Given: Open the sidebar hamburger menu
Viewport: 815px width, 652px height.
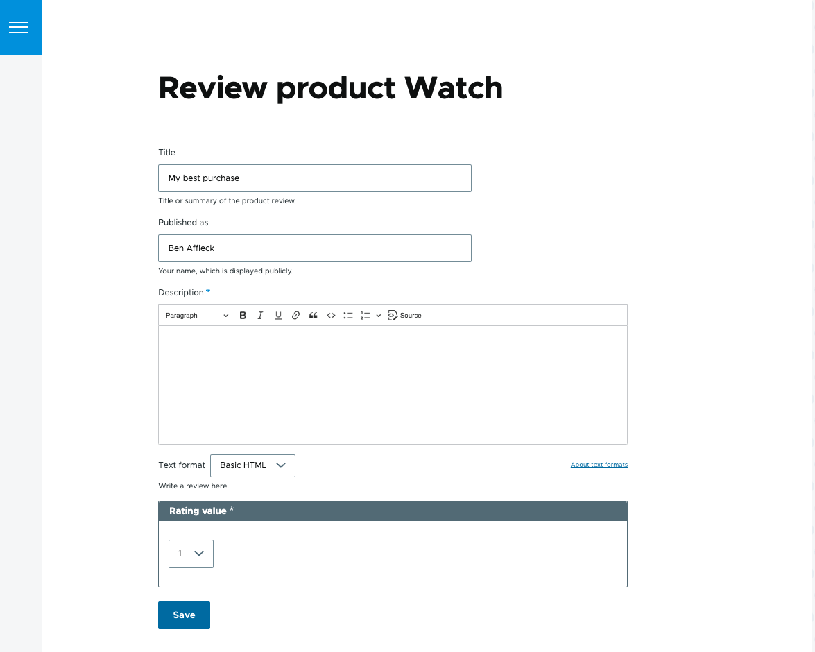Looking at the screenshot, I should [x=18, y=28].
